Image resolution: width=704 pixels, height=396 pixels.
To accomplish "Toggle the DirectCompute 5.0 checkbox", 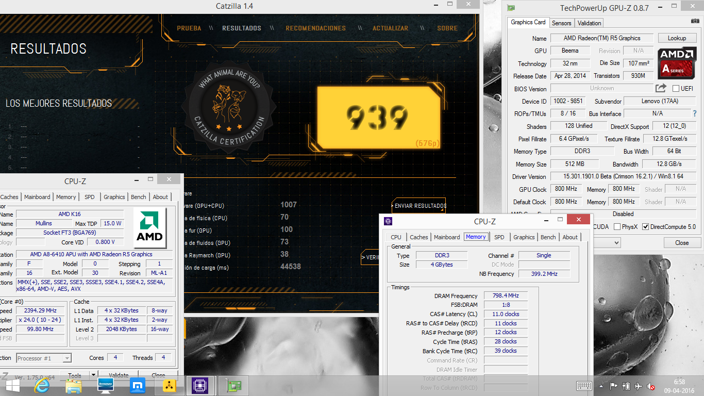I will (645, 227).
